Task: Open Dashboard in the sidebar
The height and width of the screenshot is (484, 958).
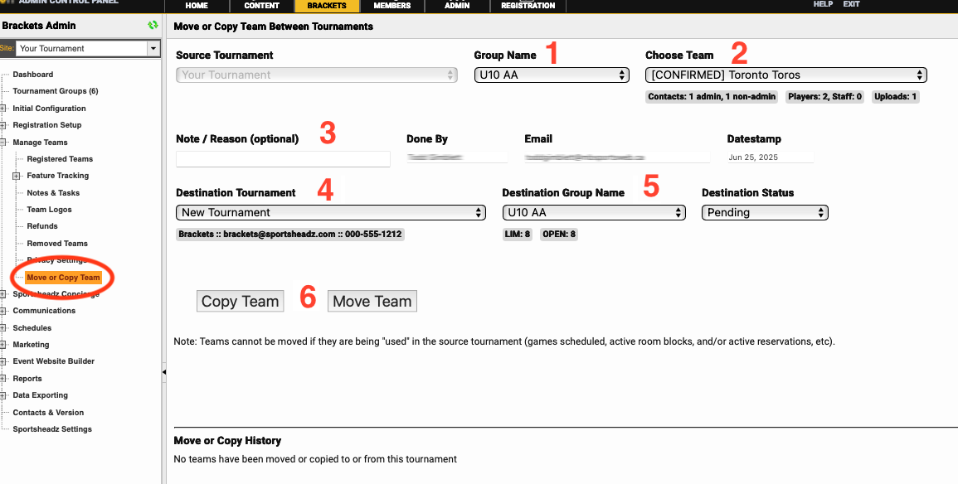Action: [x=33, y=75]
